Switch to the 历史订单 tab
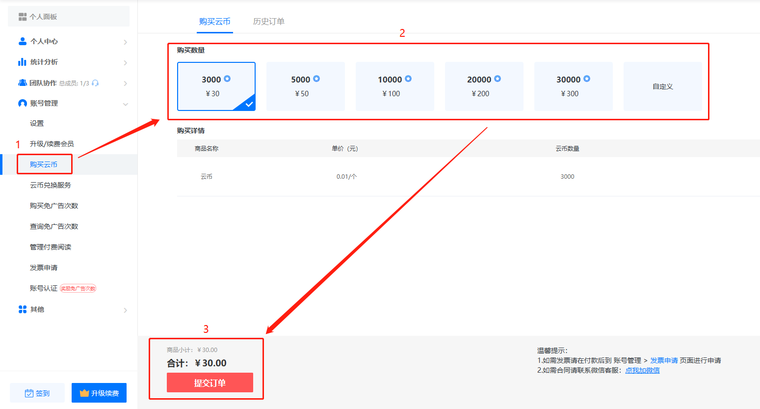The image size is (760, 409). coord(268,22)
